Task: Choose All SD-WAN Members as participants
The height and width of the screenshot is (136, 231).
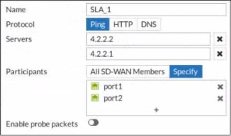Action: click(128, 72)
